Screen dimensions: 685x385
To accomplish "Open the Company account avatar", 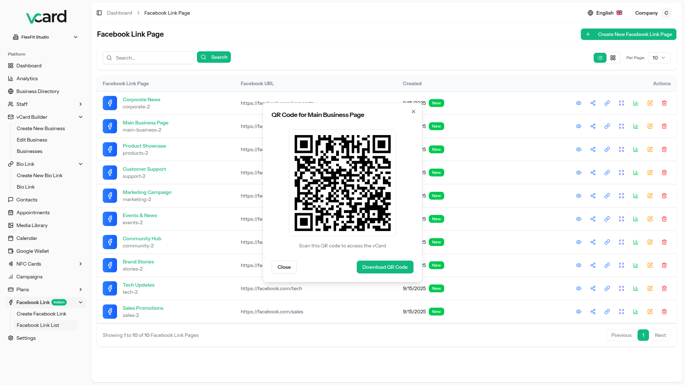I will tap(666, 13).
